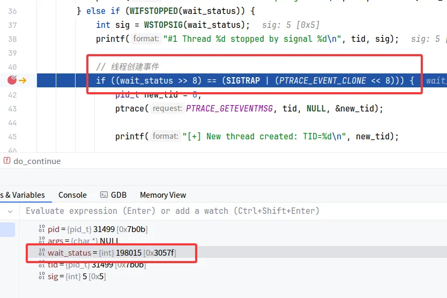Click WSTOPSIG on line 37
The image size is (447, 298).
pyautogui.click(x=163, y=25)
